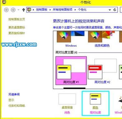Open 任务栏和导航 link
The width and height of the screenshot is (122, 119).
(17, 106)
